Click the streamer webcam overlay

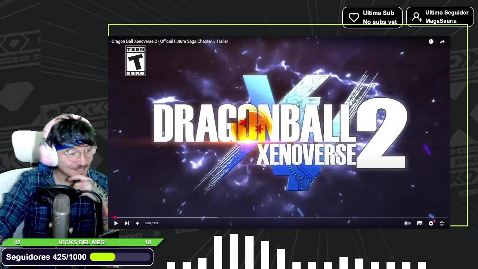[54, 176]
